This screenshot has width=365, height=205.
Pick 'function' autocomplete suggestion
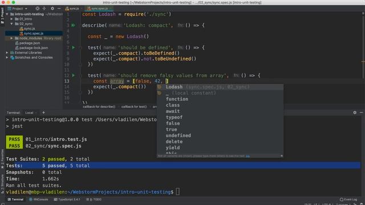[x=220, y=99]
